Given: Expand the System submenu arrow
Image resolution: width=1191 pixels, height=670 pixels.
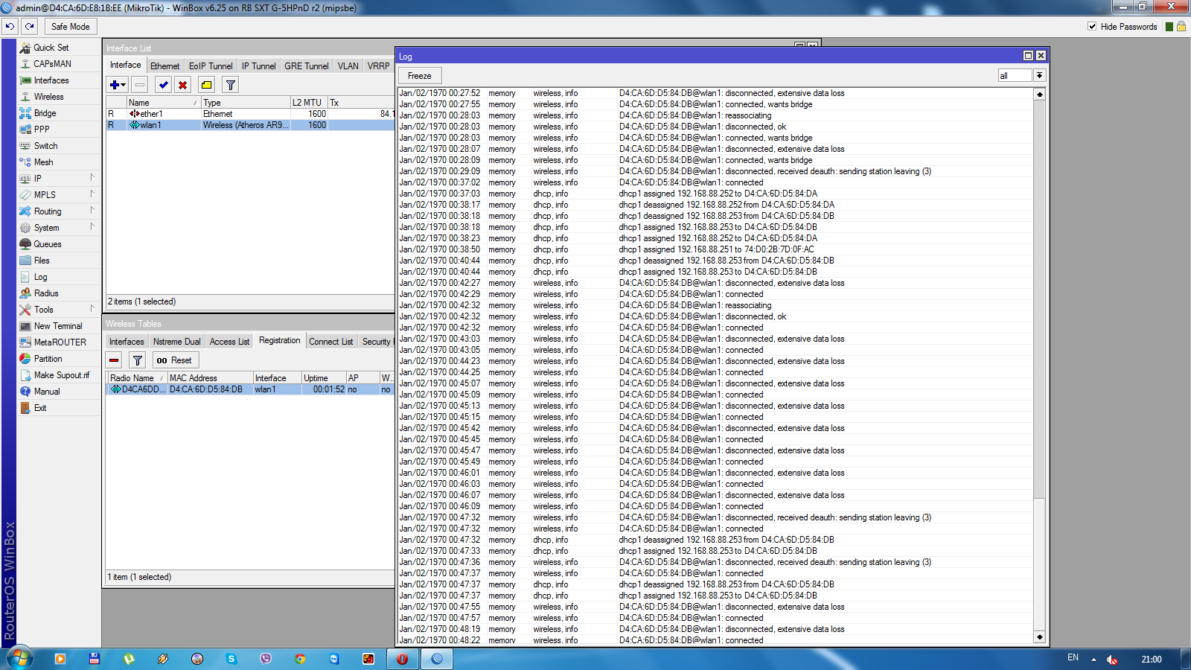Looking at the screenshot, I should click(92, 227).
